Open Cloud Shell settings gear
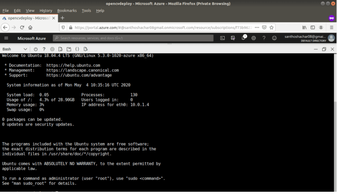Screen dimensions: 337x195 click(52, 49)
